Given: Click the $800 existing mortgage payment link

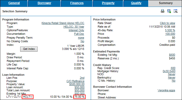Looking at the screenshot, I should [172, 55].
